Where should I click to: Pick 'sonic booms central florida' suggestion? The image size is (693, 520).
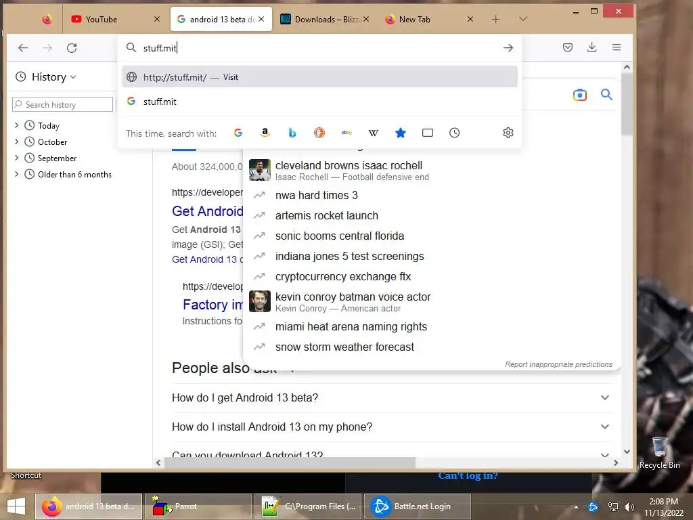tap(340, 236)
